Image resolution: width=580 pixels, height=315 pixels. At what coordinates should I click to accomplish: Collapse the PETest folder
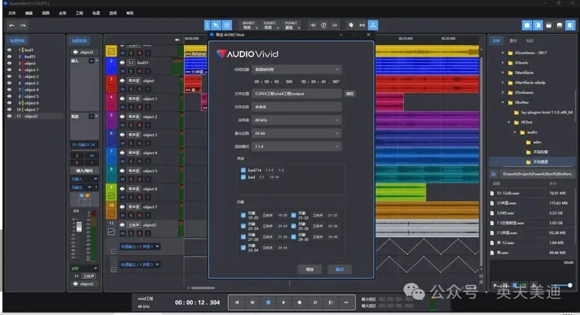coord(509,122)
